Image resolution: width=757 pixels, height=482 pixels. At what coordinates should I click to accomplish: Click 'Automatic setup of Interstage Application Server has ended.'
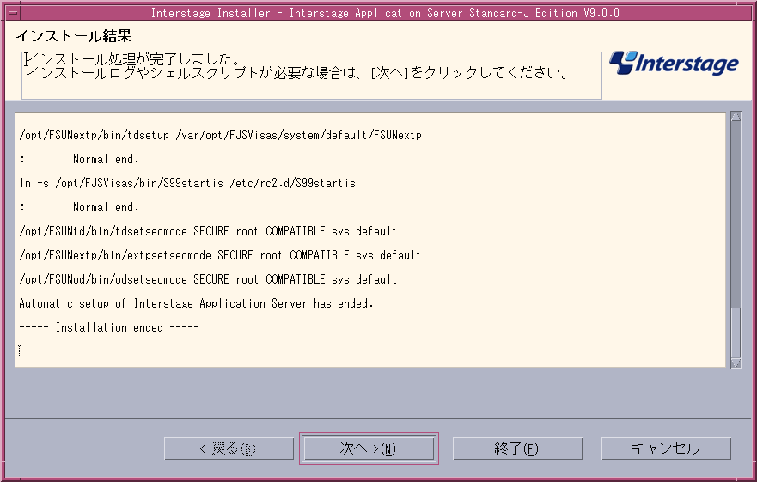pyautogui.click(x=196, y=303)
